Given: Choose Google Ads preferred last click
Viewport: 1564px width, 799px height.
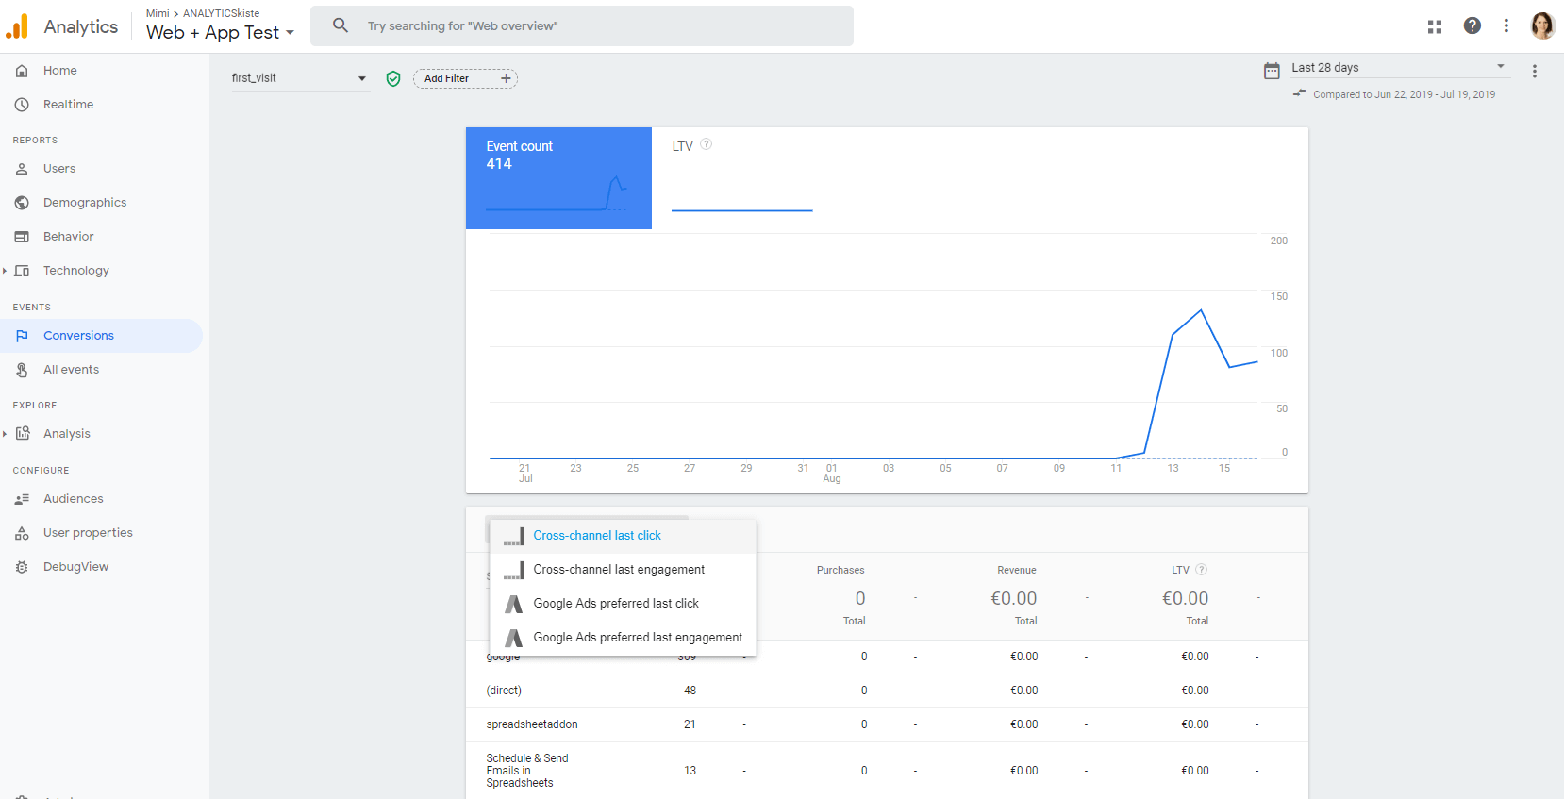Looking at the screenshot, I should pyautogui.click(x=616, y=604).
